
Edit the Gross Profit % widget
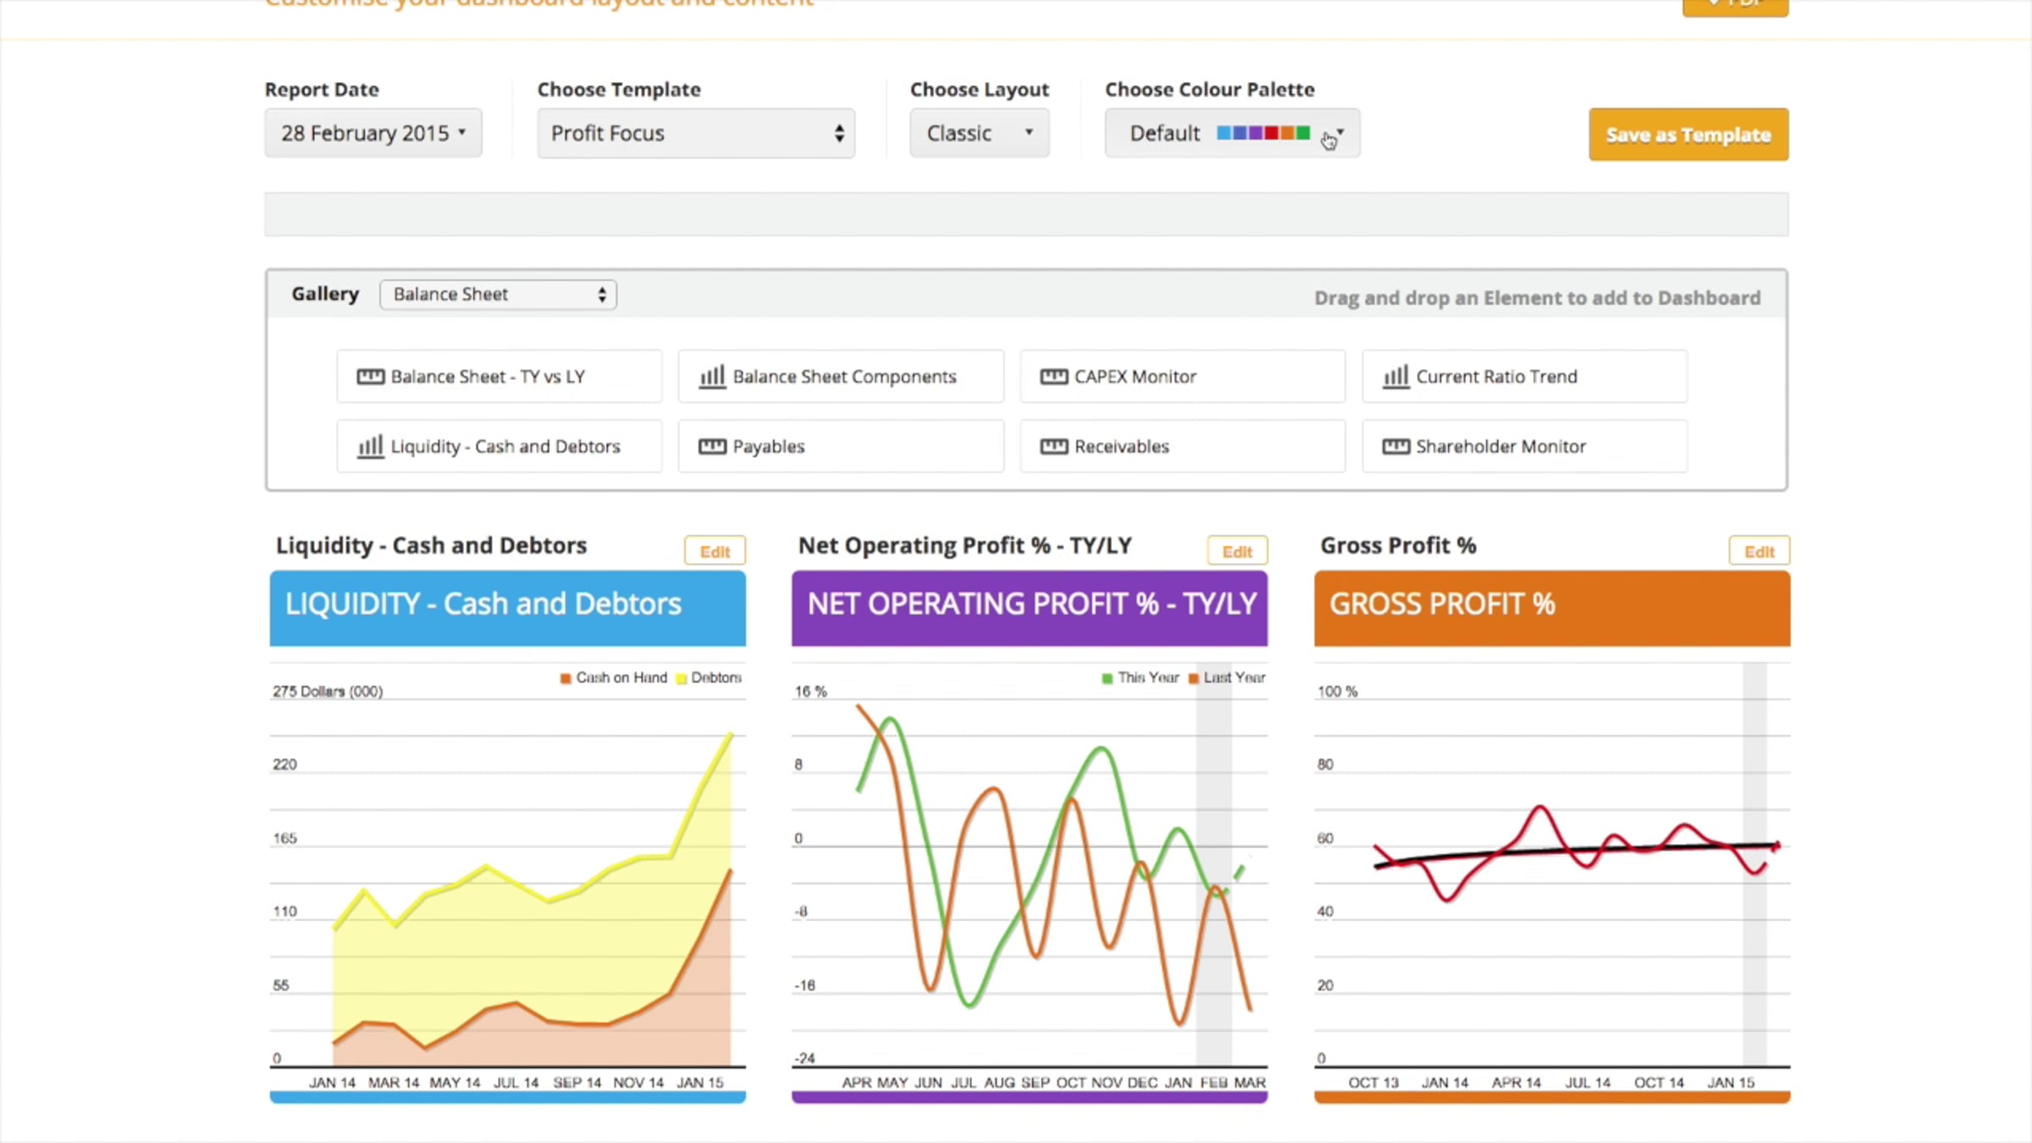[x=1759, y=551]
